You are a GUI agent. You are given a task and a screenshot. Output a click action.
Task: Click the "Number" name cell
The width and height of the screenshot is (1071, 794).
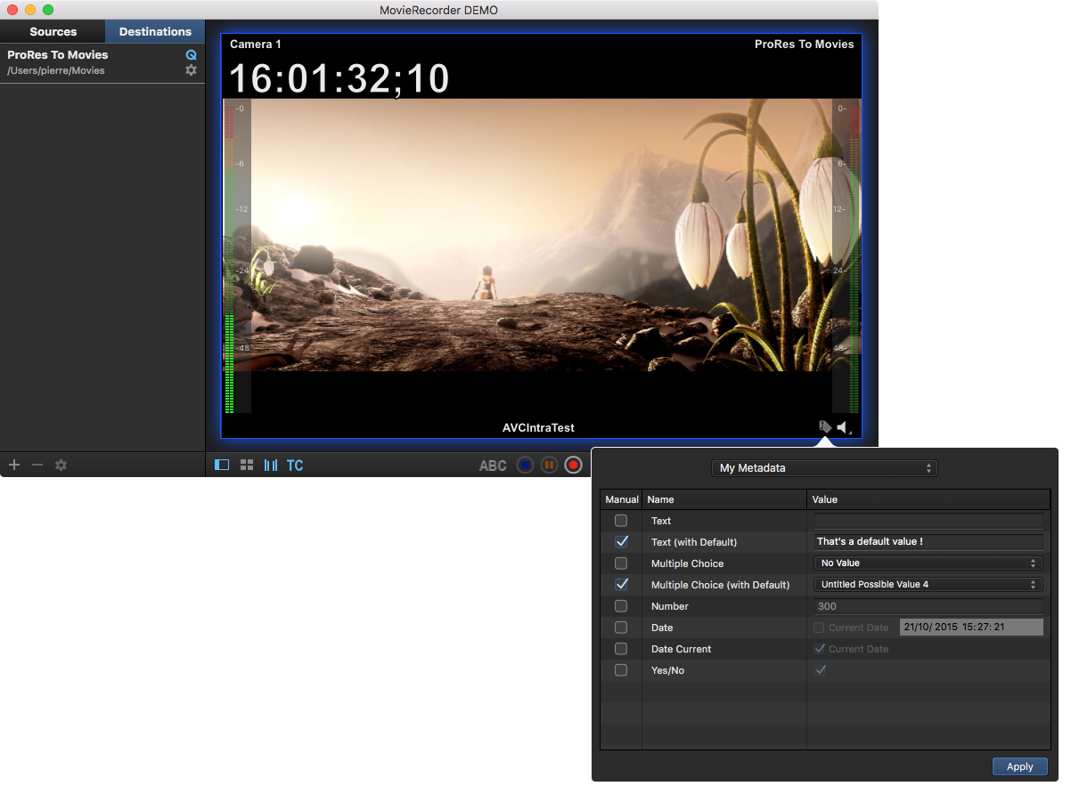670,606
